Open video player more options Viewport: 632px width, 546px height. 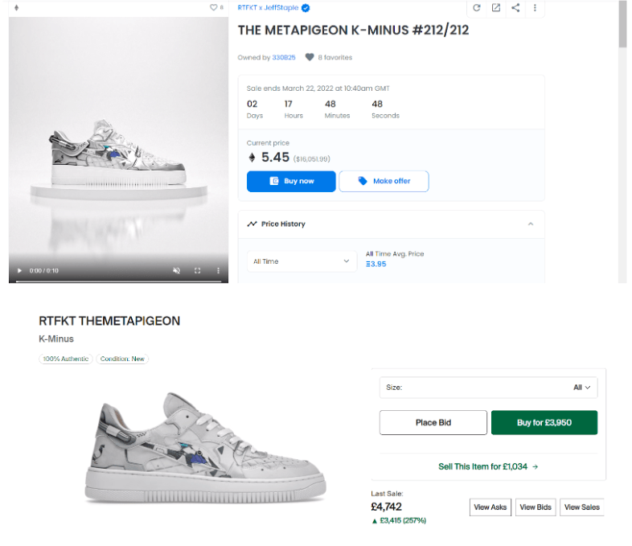point(218,271)
